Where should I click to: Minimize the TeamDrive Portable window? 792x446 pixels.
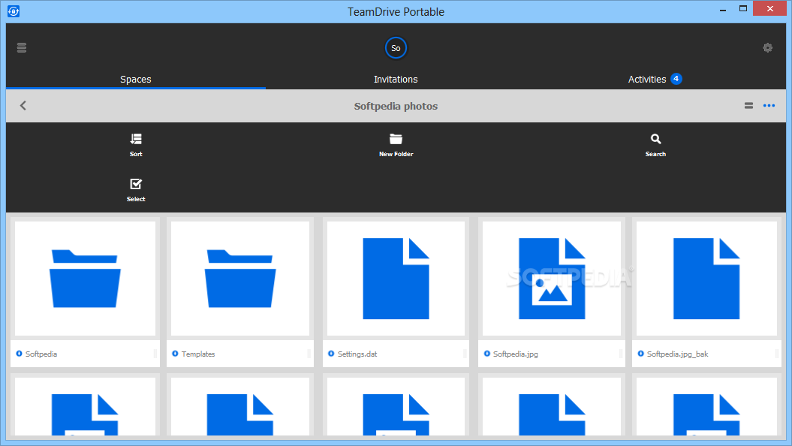coord(723,9)
